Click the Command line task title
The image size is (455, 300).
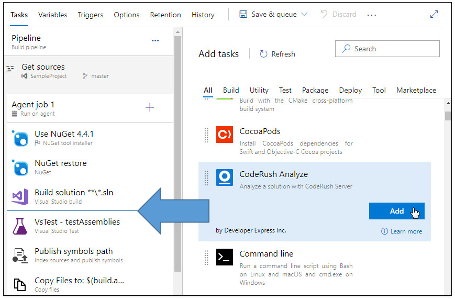click(x=266, y=254)
